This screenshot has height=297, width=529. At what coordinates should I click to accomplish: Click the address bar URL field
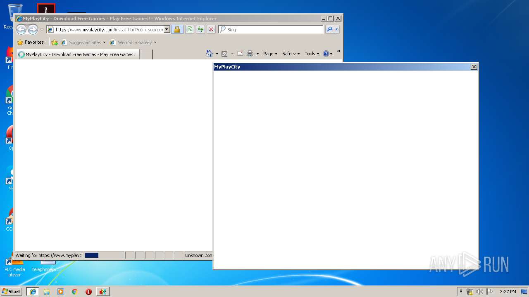(x=110, y=30)
